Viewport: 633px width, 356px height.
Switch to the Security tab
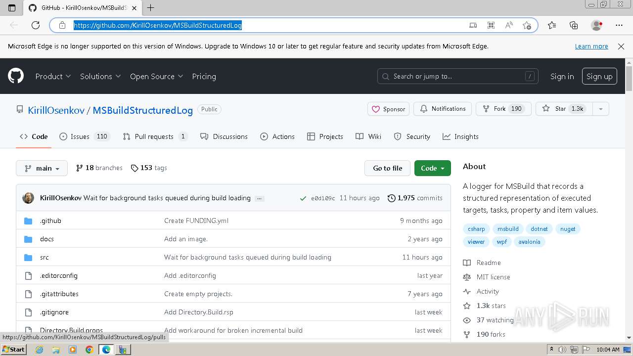coord(412,136)
